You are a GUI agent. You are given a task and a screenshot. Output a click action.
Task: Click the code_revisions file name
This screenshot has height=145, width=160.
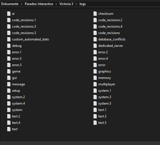109,33
